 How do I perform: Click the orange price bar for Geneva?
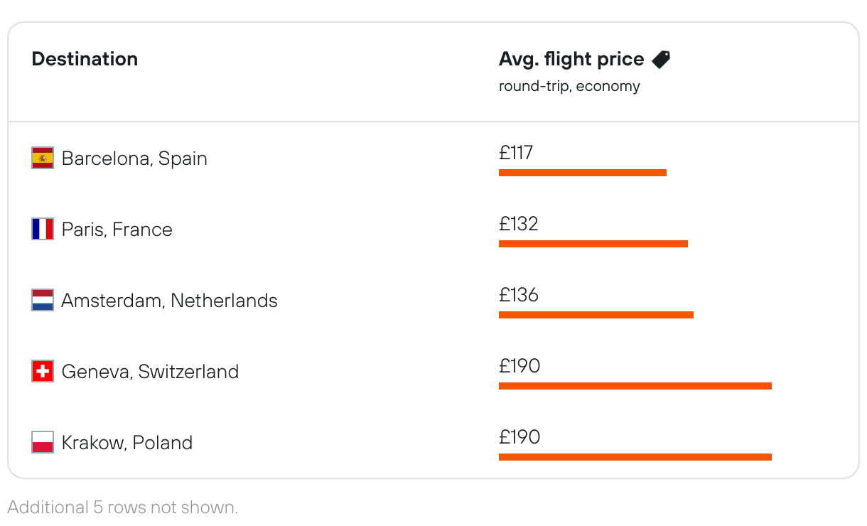[x=635, y=386]
